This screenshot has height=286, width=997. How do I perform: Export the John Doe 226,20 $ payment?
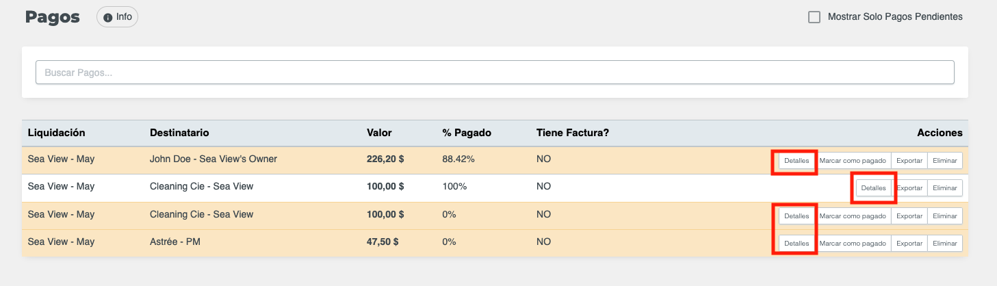tap(909, 161)
